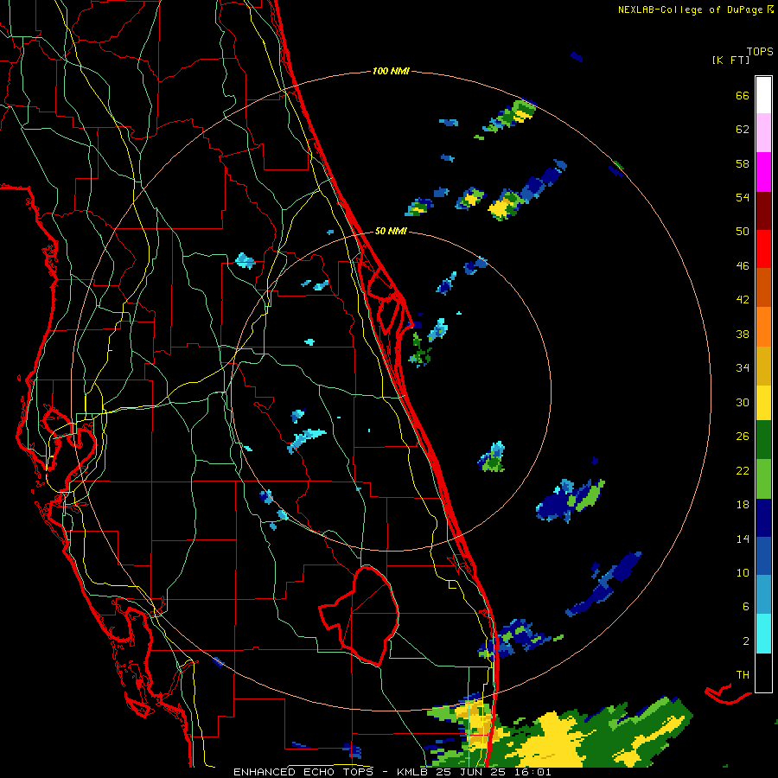Click the "10" legend value
Screen dimensions: 778x778
point(743,572)
